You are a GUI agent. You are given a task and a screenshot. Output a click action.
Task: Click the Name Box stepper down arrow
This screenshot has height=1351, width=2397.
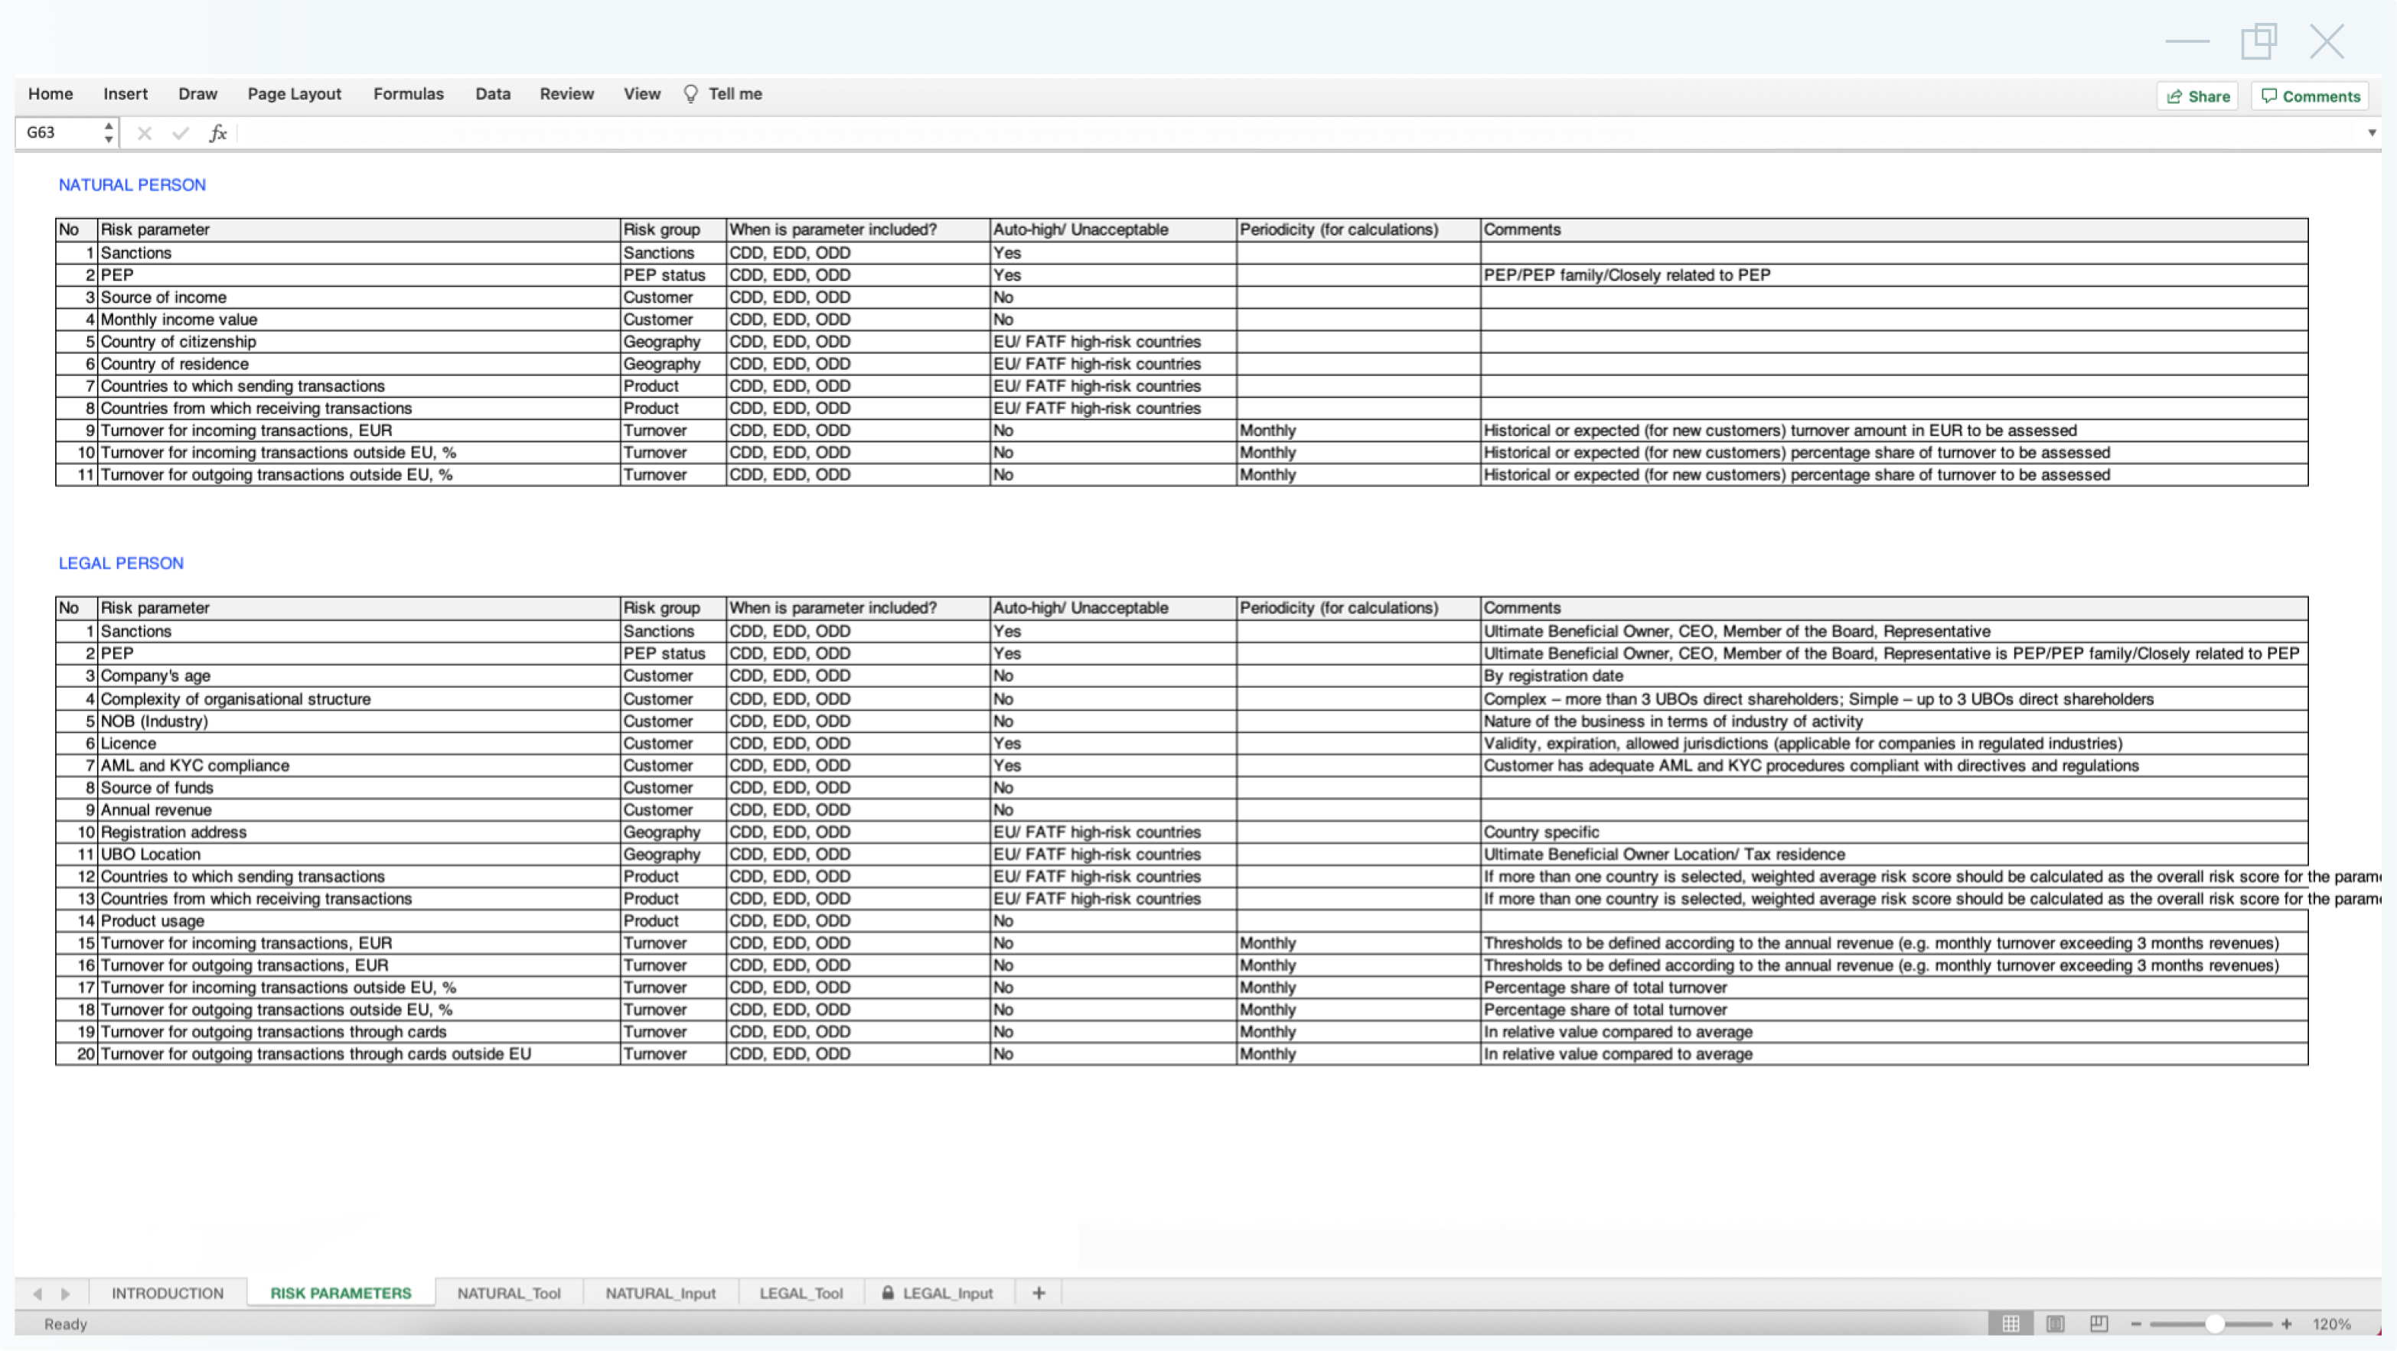coord(108,139)
